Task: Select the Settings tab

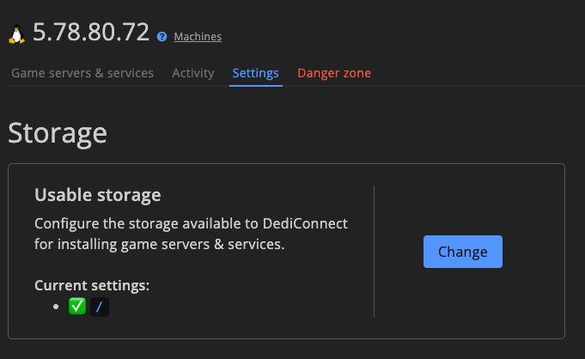Action: click(x=256, y=73)
